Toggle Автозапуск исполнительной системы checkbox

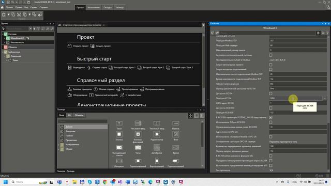point(270,55)
